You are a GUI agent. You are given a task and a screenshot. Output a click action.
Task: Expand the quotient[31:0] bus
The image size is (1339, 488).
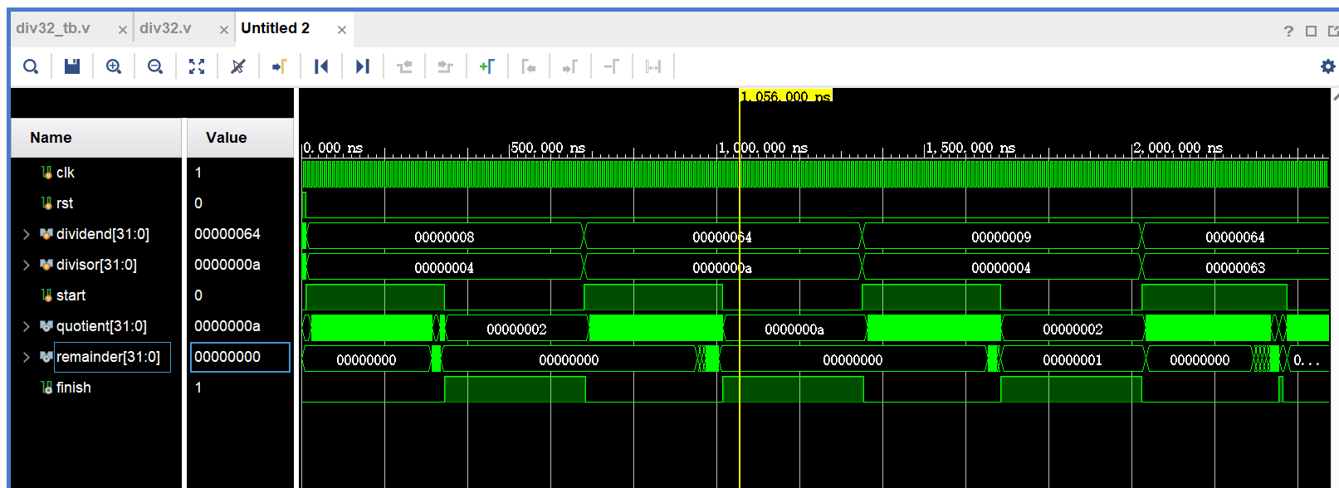point(27,327)
